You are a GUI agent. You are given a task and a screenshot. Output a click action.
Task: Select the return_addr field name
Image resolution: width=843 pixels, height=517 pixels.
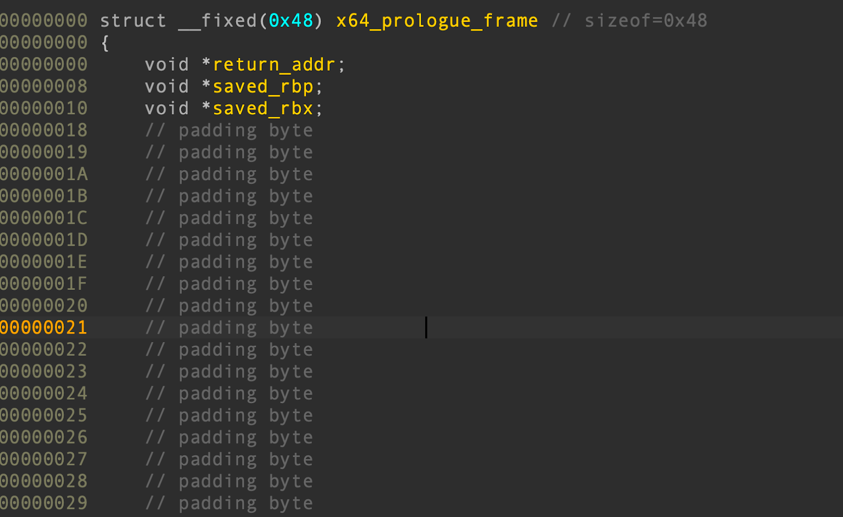point(273,64)
